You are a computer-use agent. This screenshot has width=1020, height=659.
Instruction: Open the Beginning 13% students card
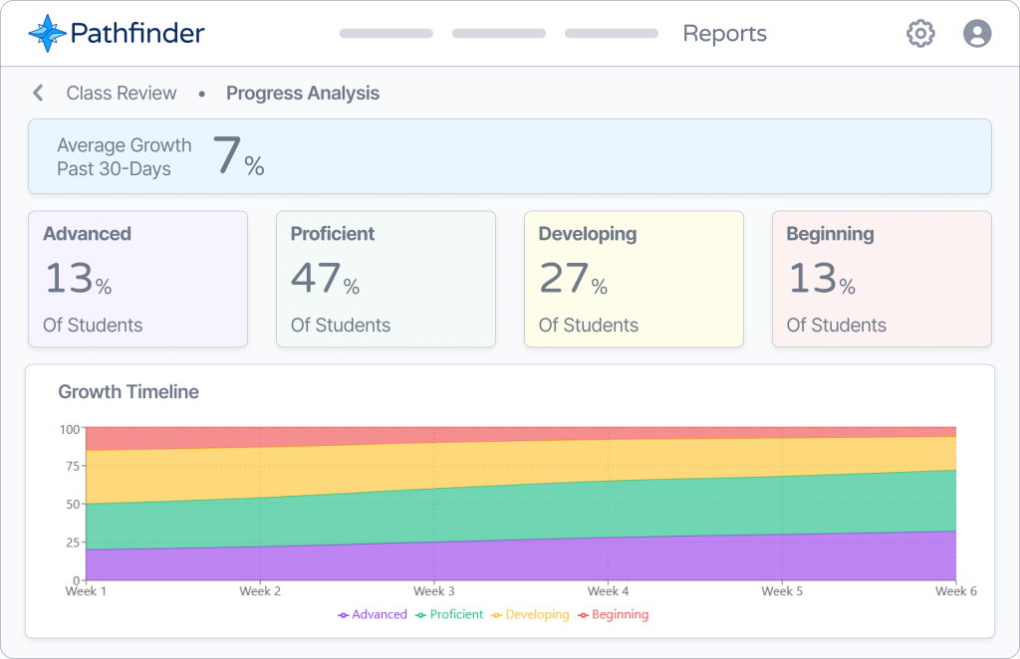(882, 279)
